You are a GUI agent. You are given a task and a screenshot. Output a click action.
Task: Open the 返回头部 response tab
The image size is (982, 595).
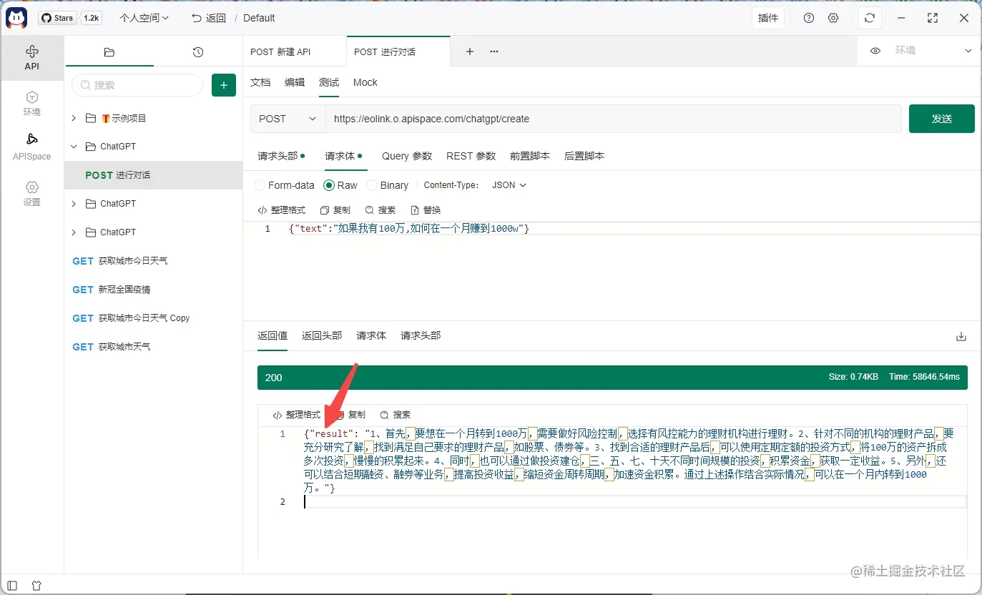(x=322, y=335)
